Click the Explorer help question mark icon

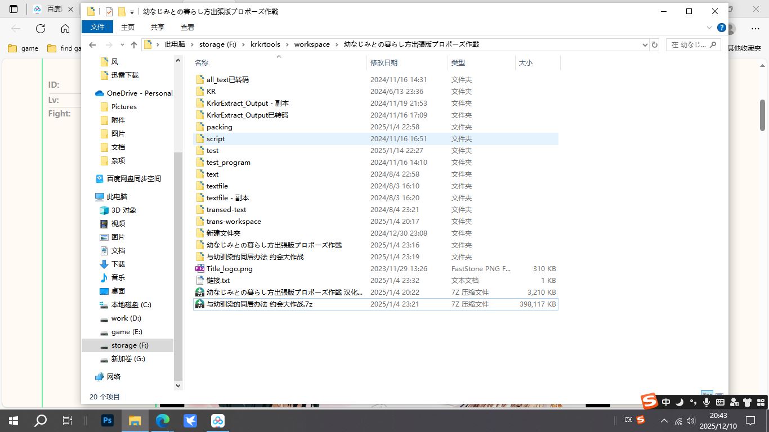point(721,28)
